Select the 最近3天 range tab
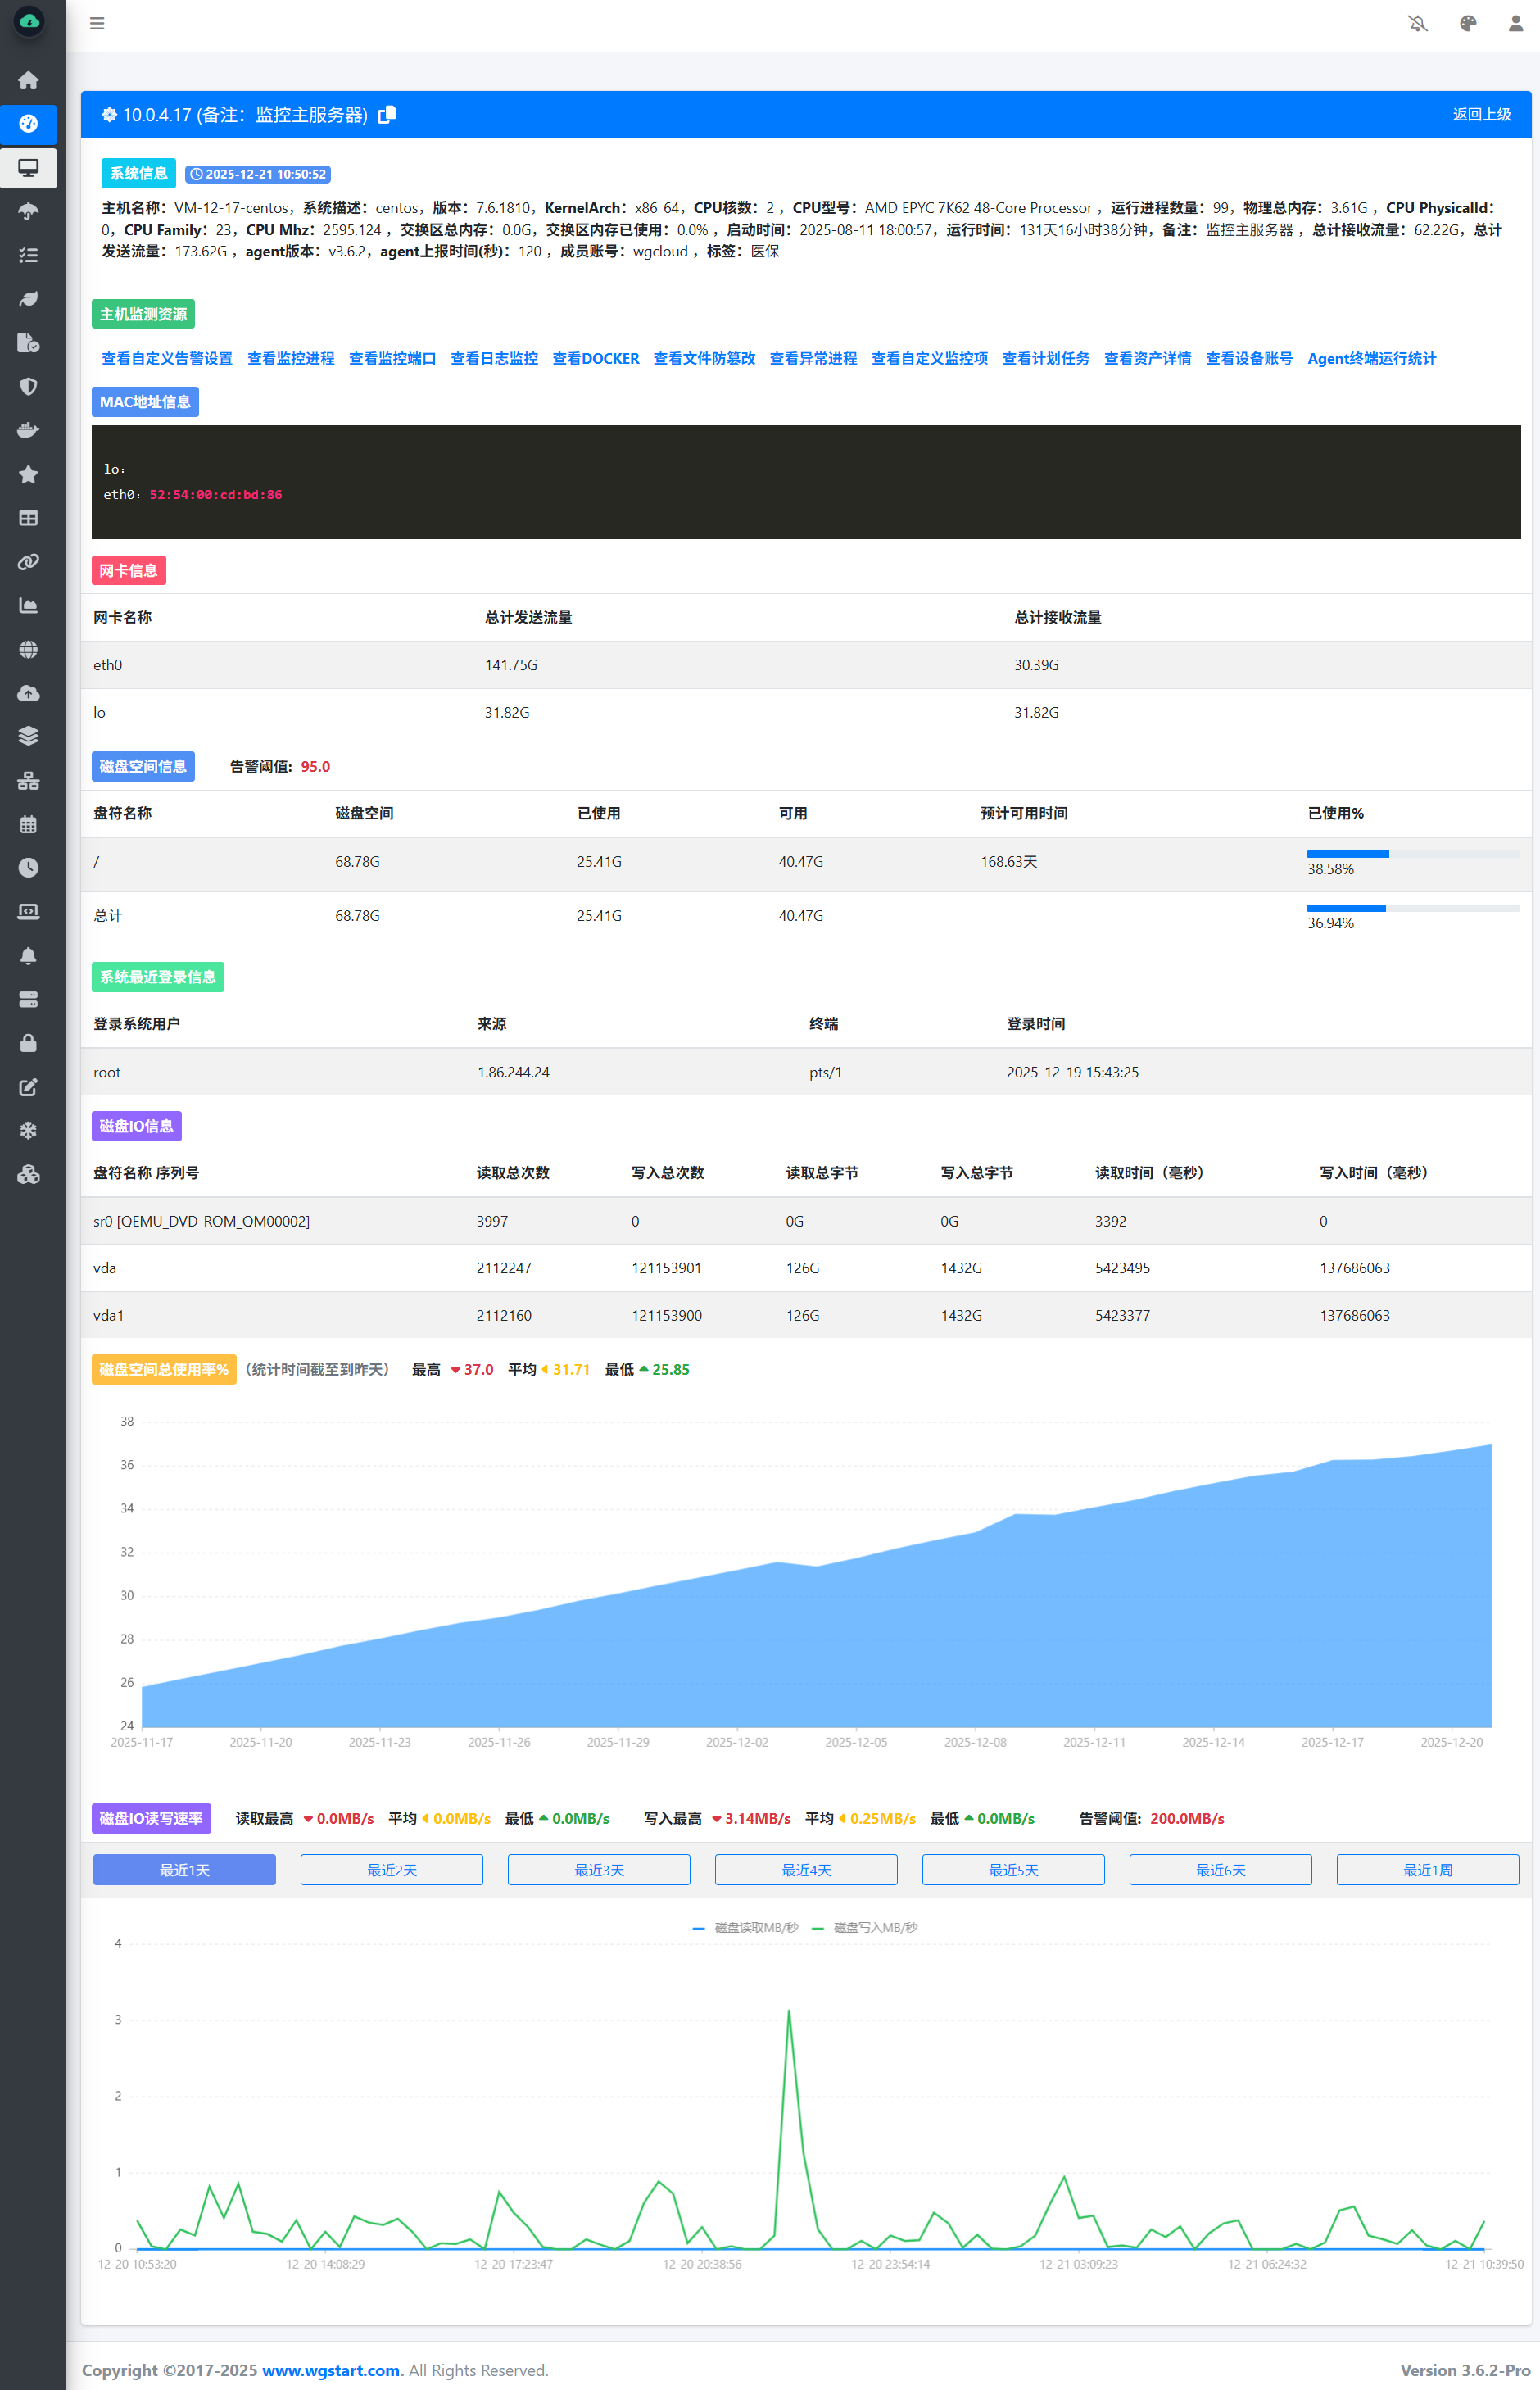Viewport: 1540px width, 2390px height. pos(599,1869)
